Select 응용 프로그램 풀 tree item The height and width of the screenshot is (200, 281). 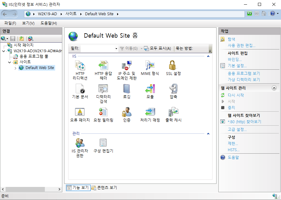(x=34, y=56)
